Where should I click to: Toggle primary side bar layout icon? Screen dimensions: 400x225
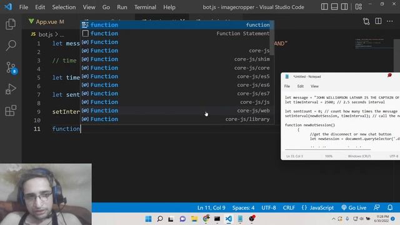coord(324,7)
